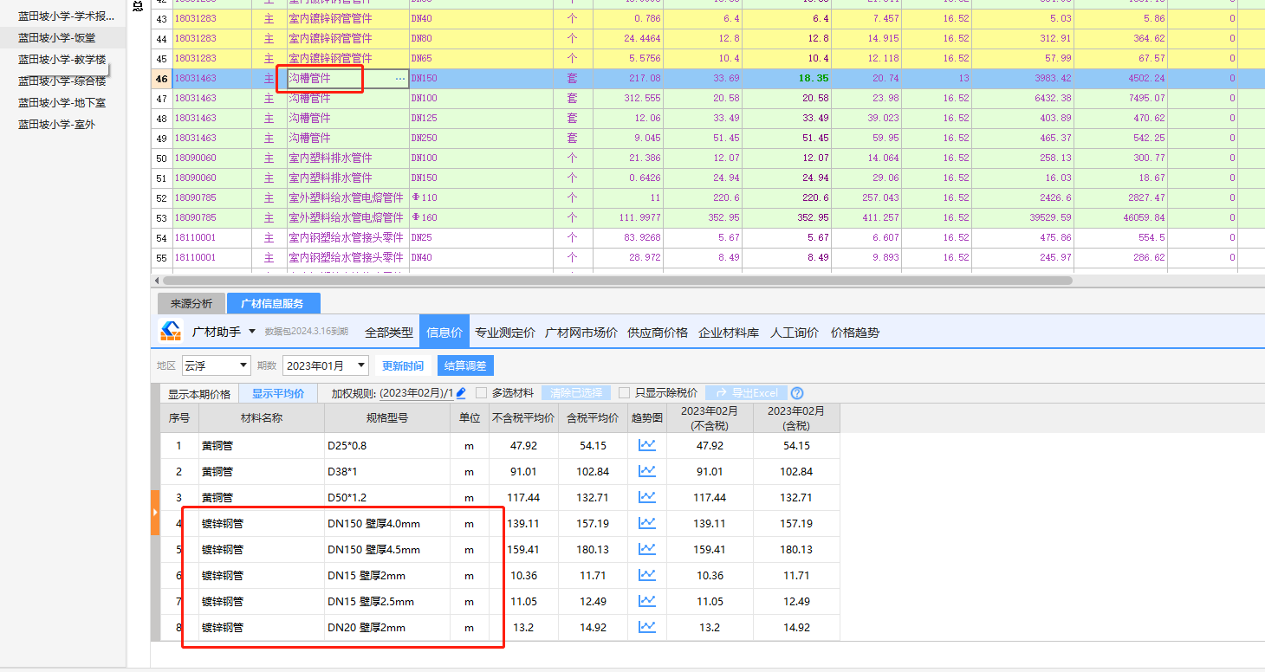
Task: Switch to 显示本期价格 view
Action: (x=199, y=393)
